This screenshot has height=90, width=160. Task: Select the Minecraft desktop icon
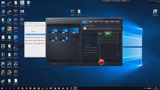pyautogui.click(x=3, y=73)
